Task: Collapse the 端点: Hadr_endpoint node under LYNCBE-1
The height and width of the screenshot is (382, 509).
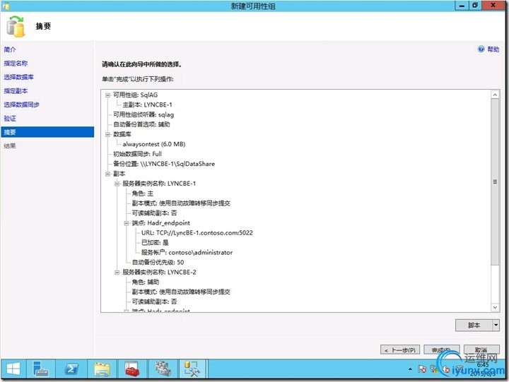Action: pyautogui.click(x=127, y=223)
